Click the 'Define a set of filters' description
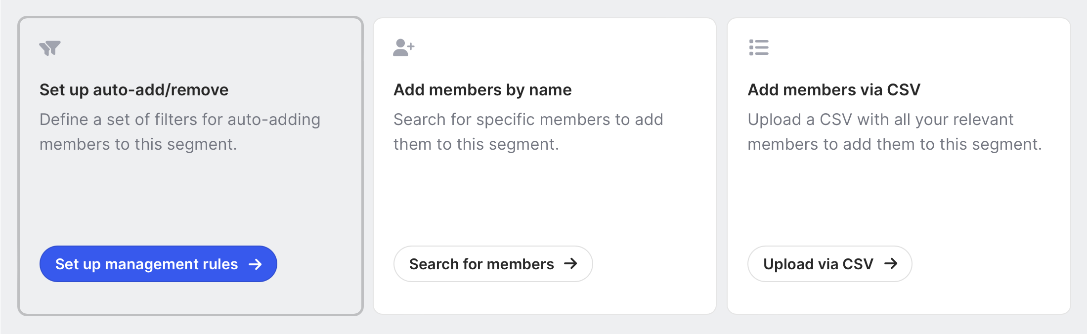The height and width of the screenshot is (334, 1087). tap(180, 132)
